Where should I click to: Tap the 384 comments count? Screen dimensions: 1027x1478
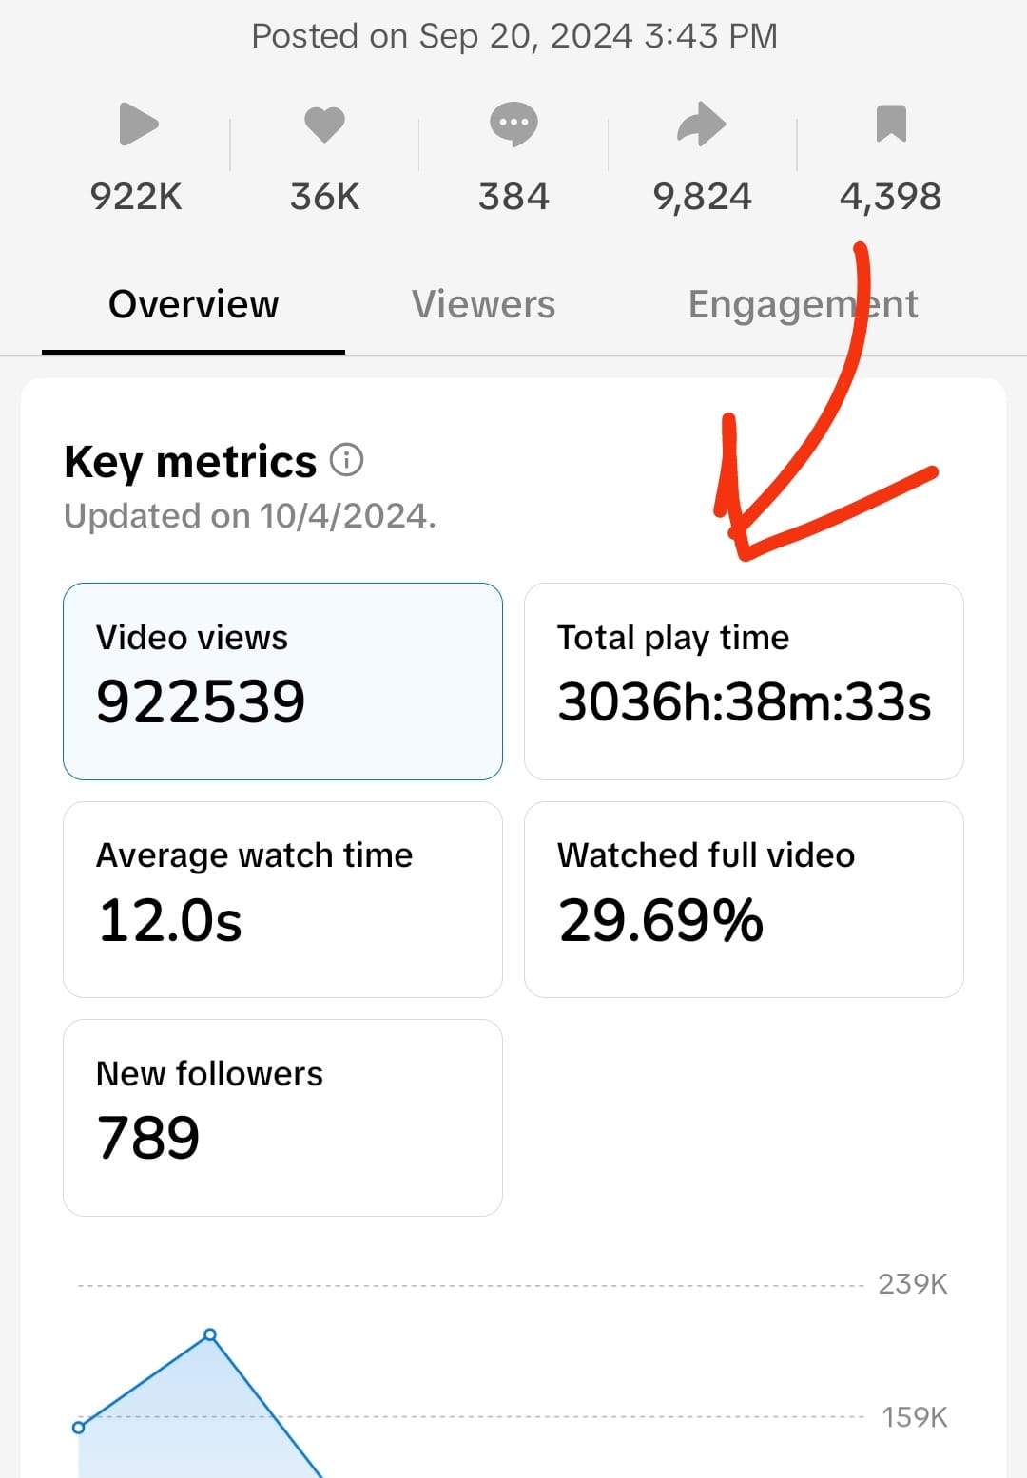point(513,197)
